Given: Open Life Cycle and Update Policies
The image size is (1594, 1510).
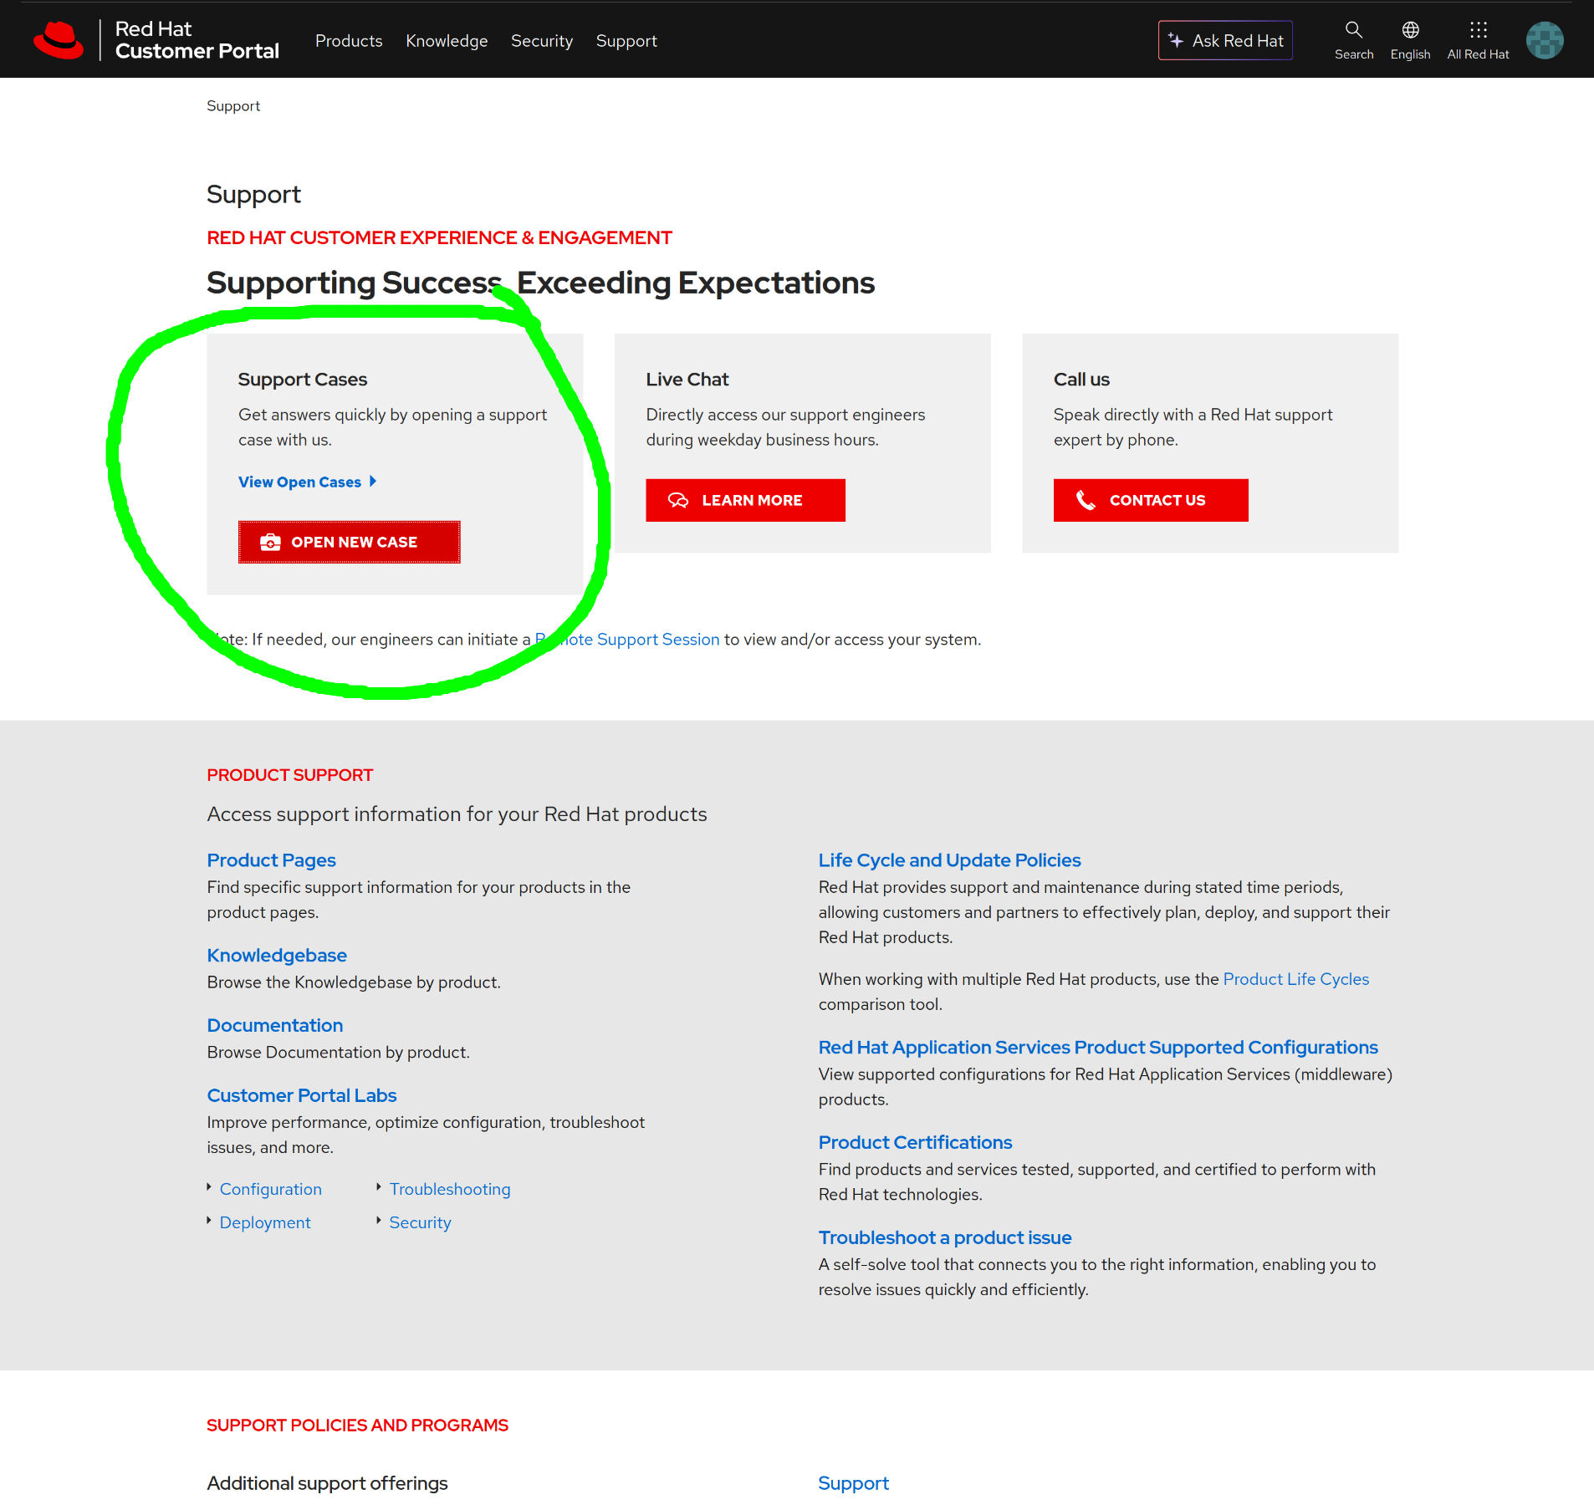Looking at the screenshot, I should click(x=949, y=860).
